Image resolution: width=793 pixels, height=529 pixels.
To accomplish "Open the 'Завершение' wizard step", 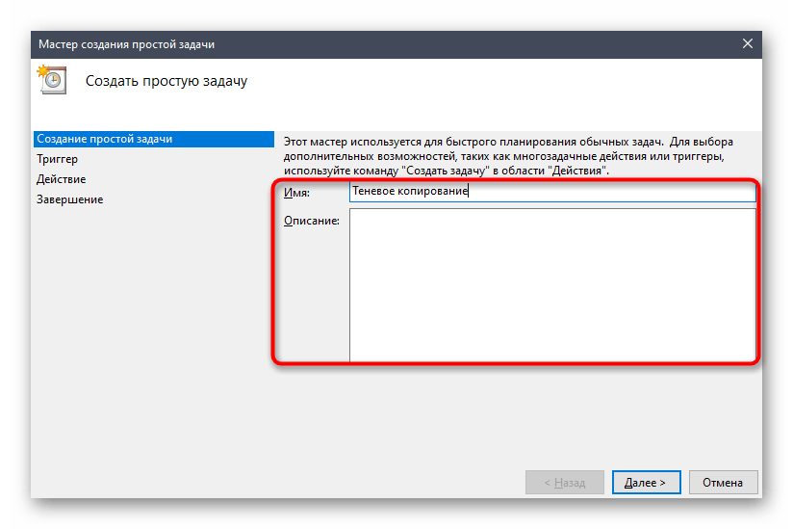I will click(70, 199).
